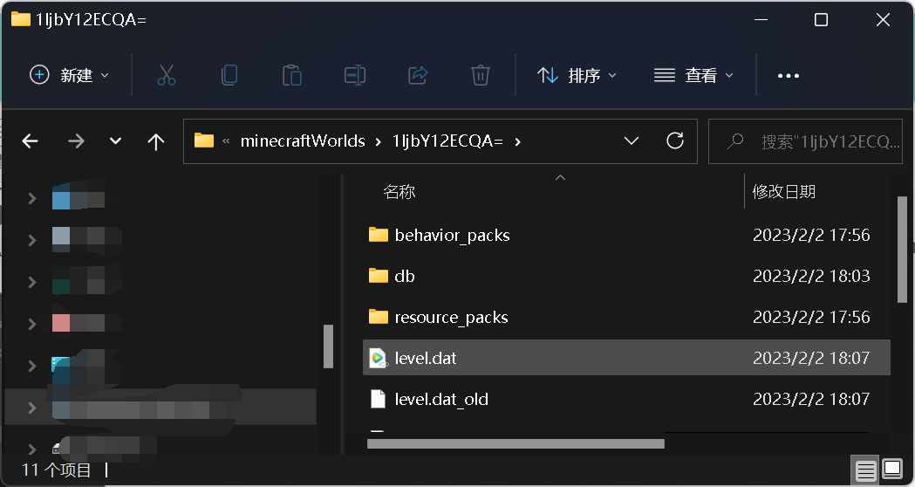The width and height of the screenshot is (915, 487).
Task: Click the Paste clipboard icon
Action: [292, 75]
